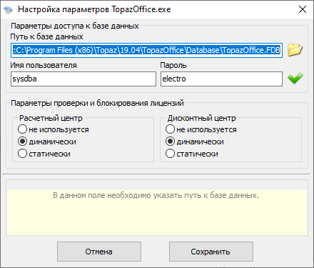Click green checkmark to test connection

click(295, 78)
